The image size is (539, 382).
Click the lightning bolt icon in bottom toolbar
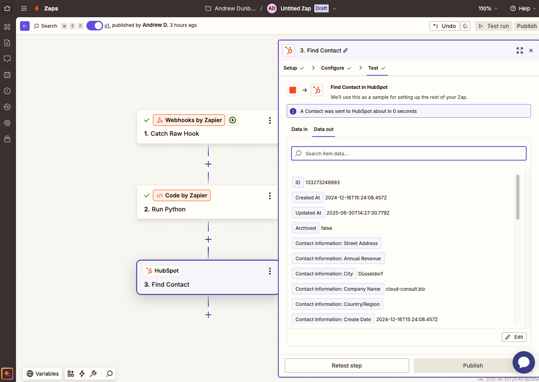pyautogui.click(x=82, y=374)
